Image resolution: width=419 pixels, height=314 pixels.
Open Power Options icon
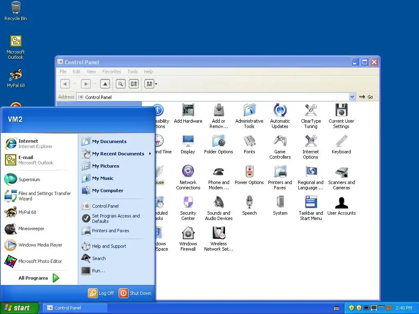[x=249, y=175]
